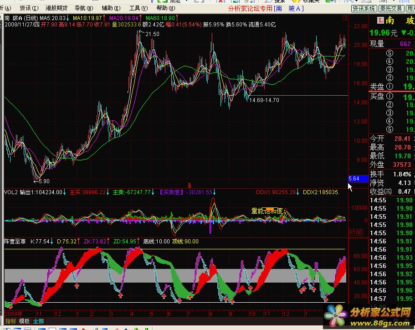
Task: Click the blue 5.64 price cursor label
Action: pyautogui.click(x=359, y=179)
